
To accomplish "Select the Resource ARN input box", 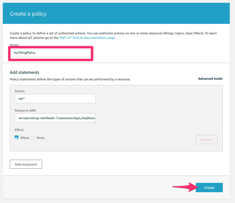I will (x=55, y=118).
